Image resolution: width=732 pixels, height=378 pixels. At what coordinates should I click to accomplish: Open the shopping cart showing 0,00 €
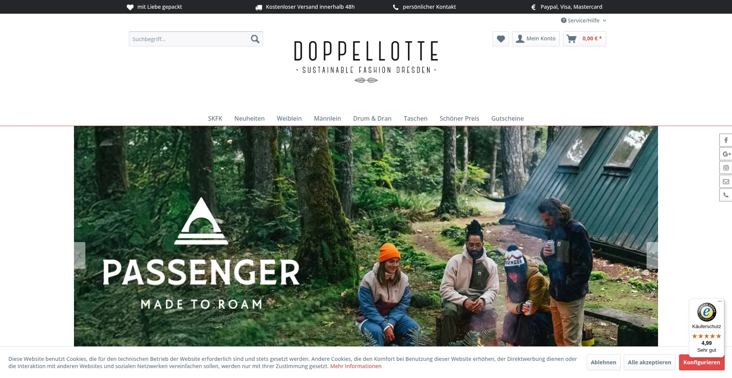[584, 39]
